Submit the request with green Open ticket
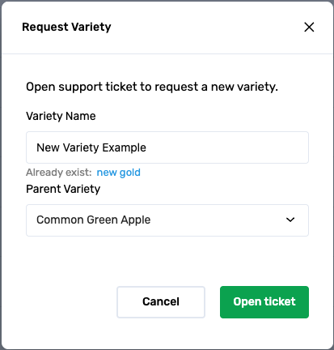 (x=264, y=302)
